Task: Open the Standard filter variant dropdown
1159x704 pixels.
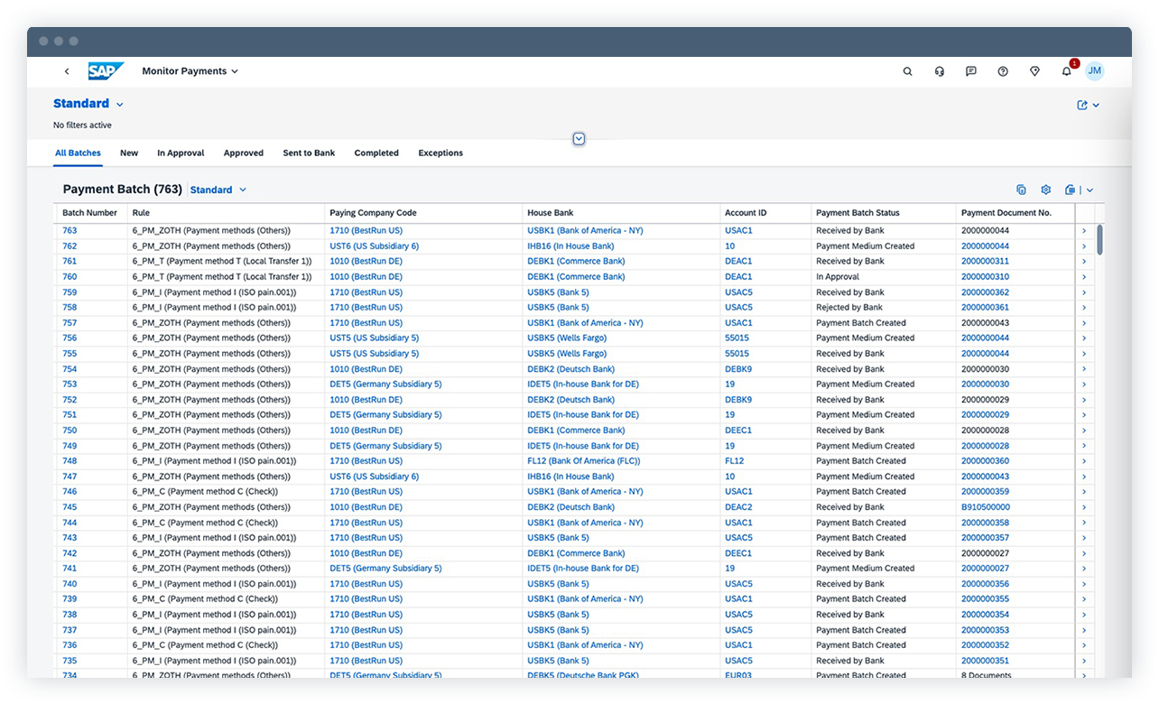Action: pyautogui.click(x=88, y=103)
